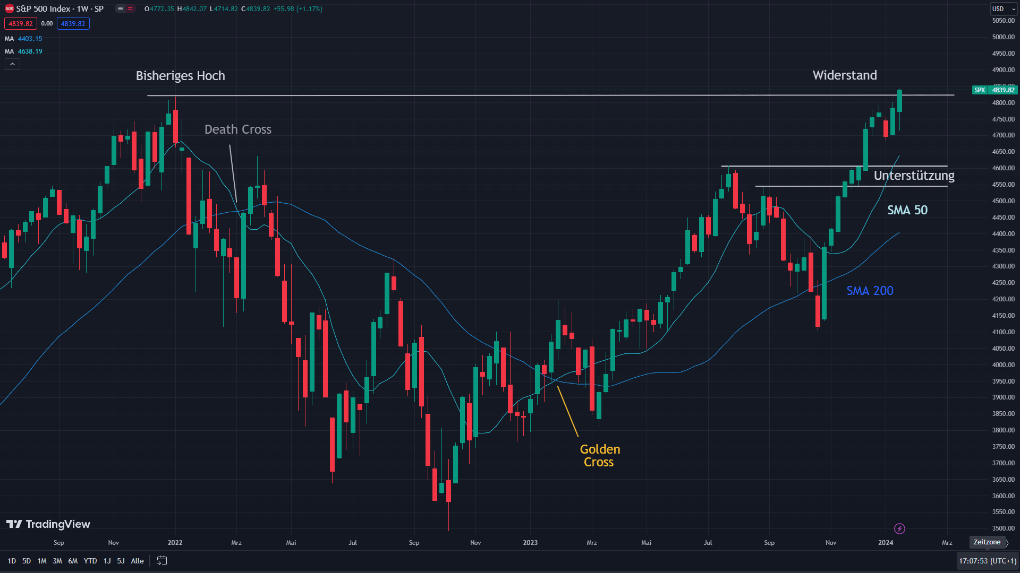
Task: Switch range to 3M
Action: click(x=57, y=561)
